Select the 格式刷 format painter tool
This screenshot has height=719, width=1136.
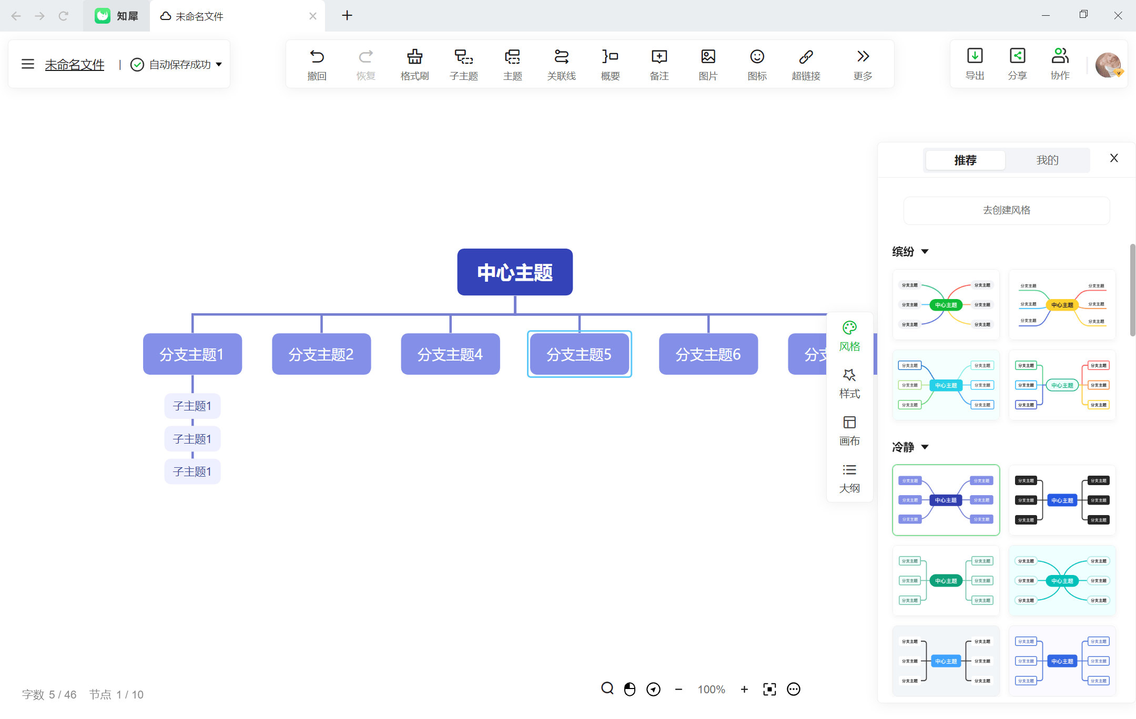coord(414,63)
